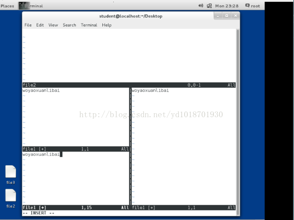Image resolution: width=294 pixels, height=220 pixels.
Task: Click file1 [+] status line with 1,15
Action: pyautogui.click(x=76, y=207)
